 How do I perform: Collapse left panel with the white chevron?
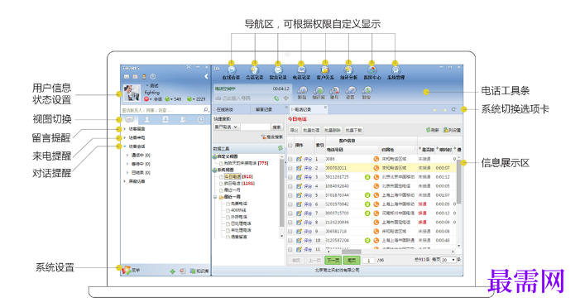pos(206,77)
